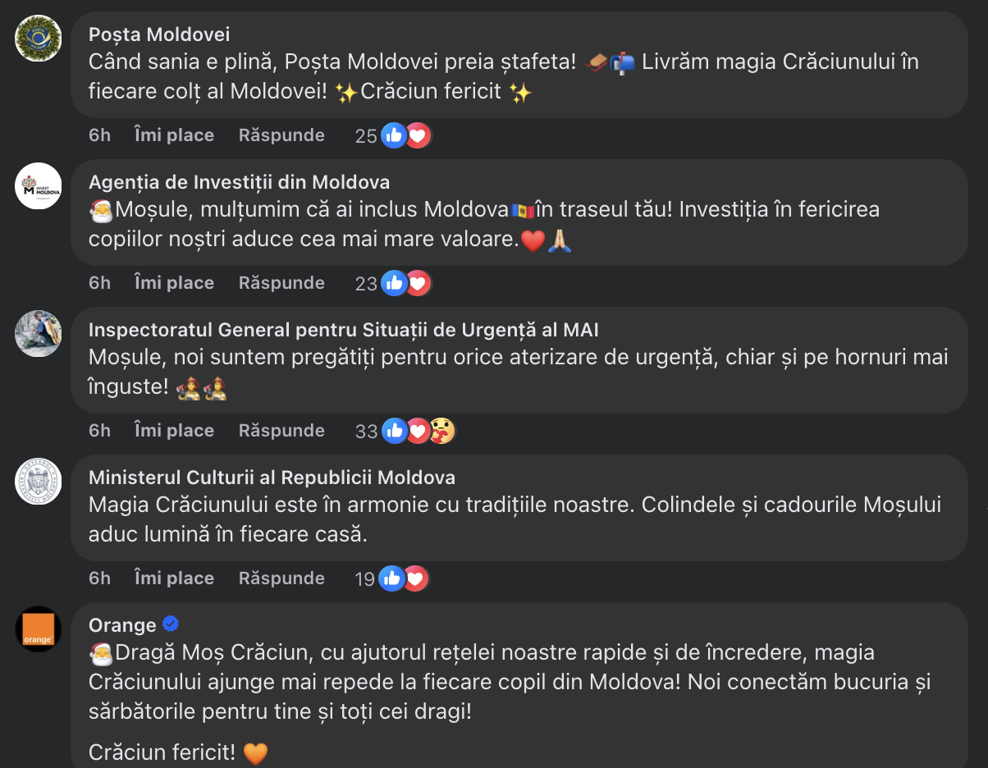
Task: Click Ministerul Culturii profile emblem
Action: 39,481
